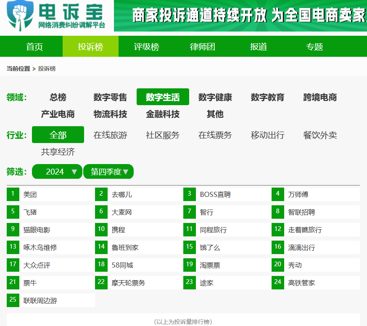Image resolution: width=367 pixels, height=326 pixels.
Task: Click the rank 16 badge for 滴滴出行
Action: (278, 247)
